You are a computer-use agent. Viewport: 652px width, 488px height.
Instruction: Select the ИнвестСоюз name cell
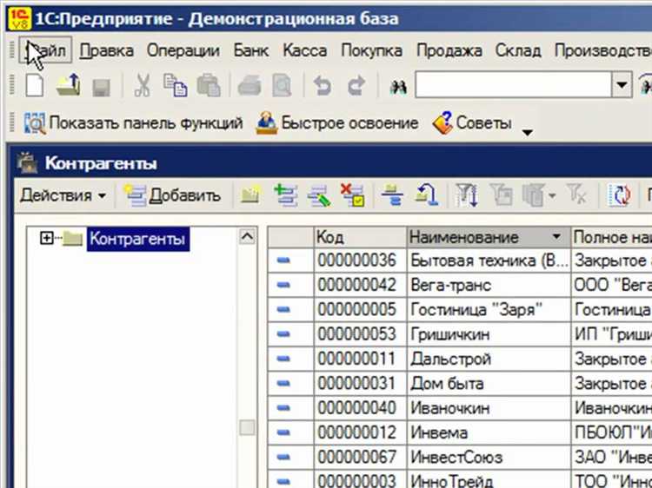coord(489,457)
